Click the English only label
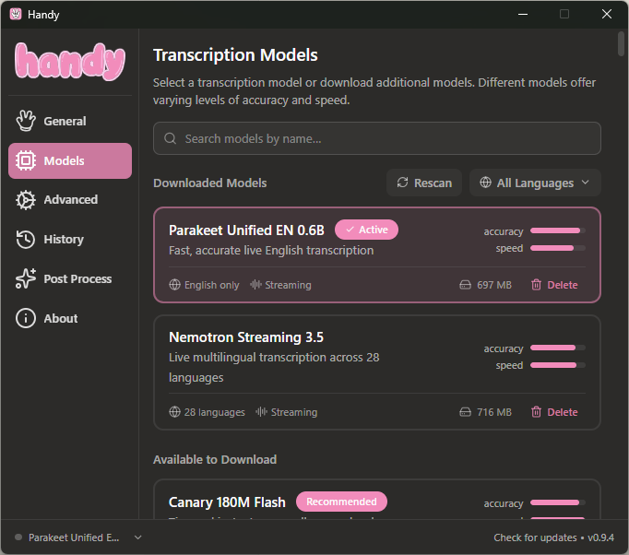Image resolution: width=629 pixels, height=555 pixels. (x=211, y=285)
